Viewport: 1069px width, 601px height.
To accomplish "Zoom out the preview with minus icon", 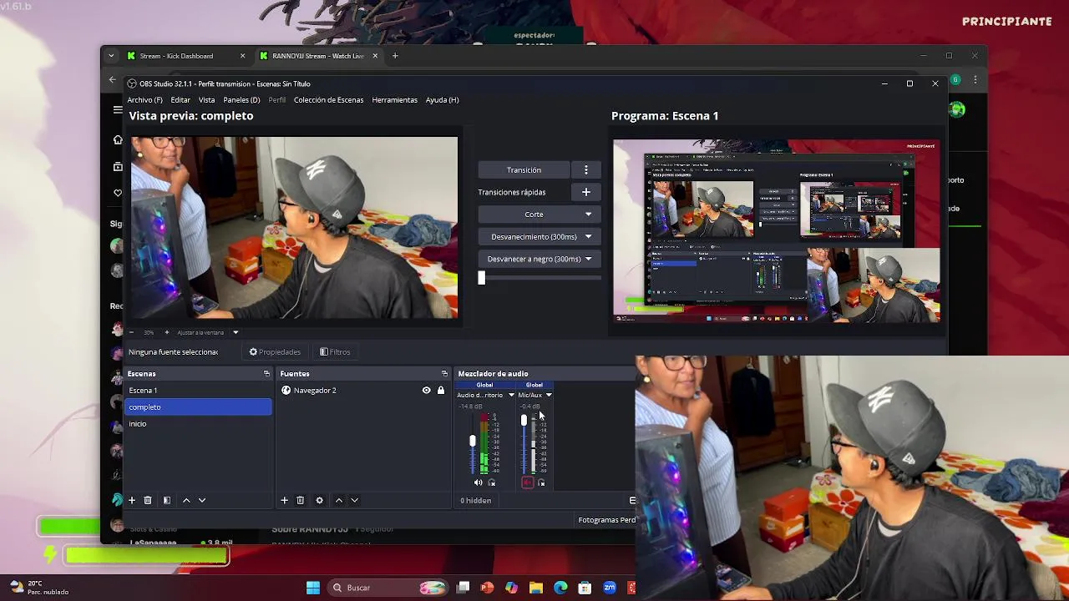I will point(131,332).
